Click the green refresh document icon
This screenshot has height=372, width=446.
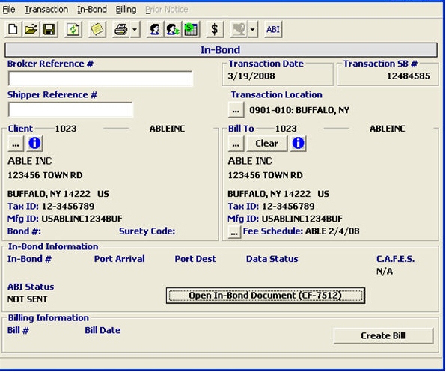tap(73, 29)
